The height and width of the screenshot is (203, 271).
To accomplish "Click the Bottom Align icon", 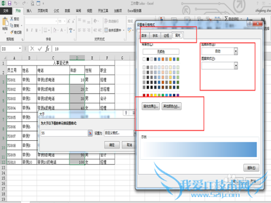I will [x=88, y=22].
